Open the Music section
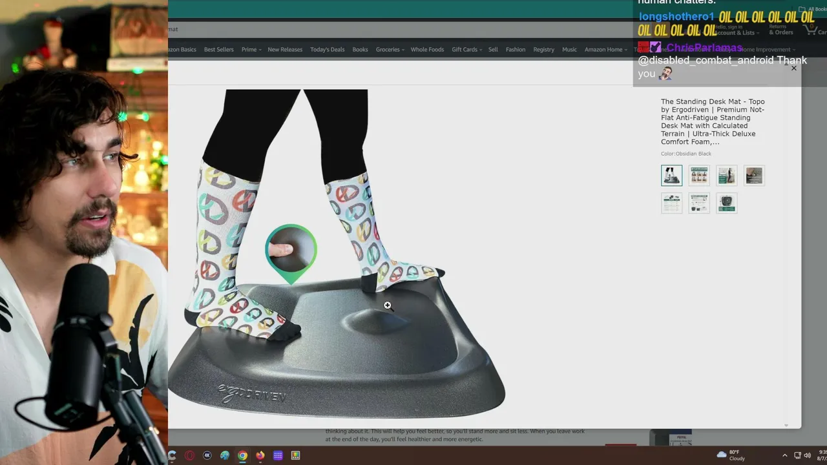This screenshot has height=465, width=827. coord(569,50)
